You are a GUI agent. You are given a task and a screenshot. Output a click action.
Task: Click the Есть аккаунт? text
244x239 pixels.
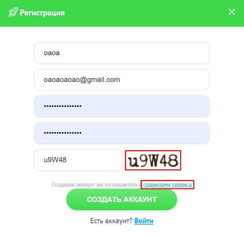(x=111, y=221)
